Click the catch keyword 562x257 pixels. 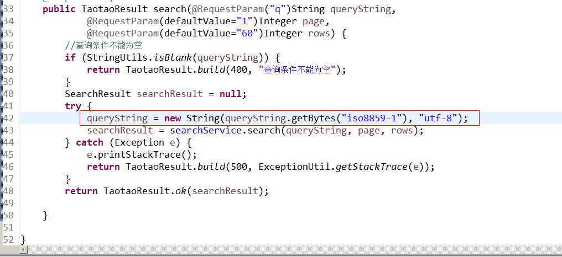tap(90, 143)
